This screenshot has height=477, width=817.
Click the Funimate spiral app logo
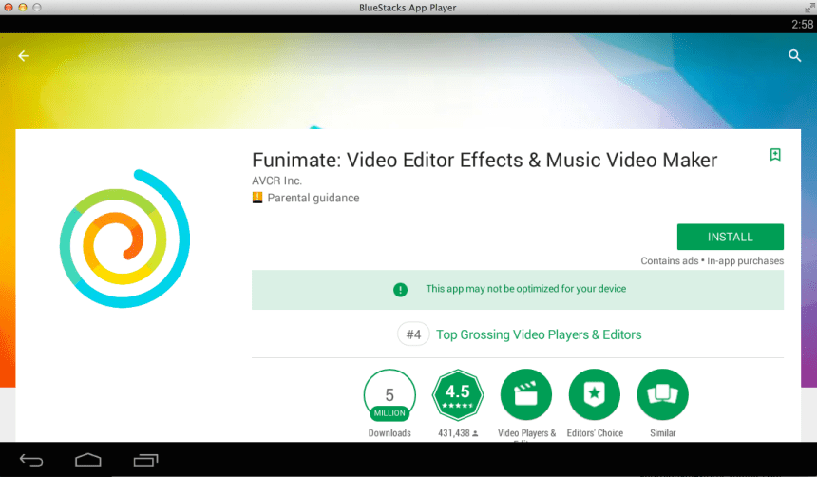[x=124, y=238]
